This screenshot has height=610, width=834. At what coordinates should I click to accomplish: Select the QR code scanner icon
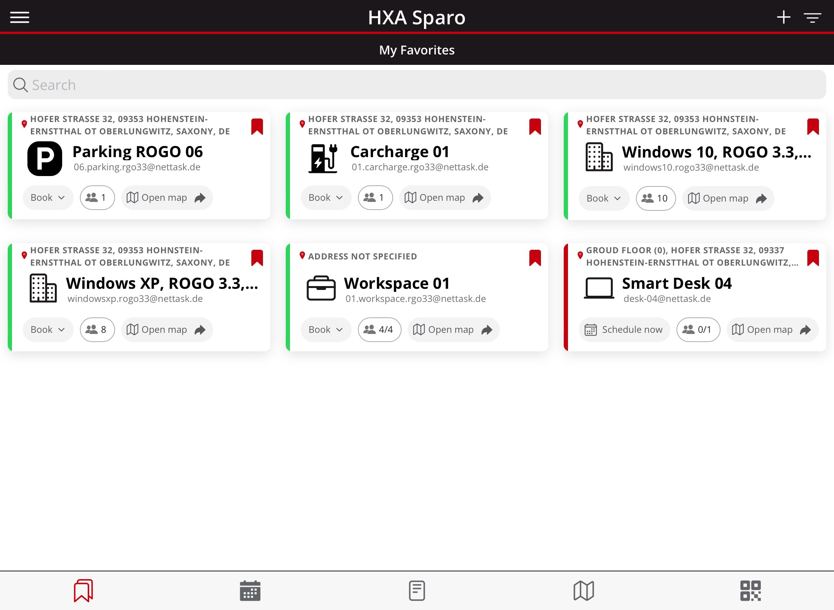coord(751,590)
